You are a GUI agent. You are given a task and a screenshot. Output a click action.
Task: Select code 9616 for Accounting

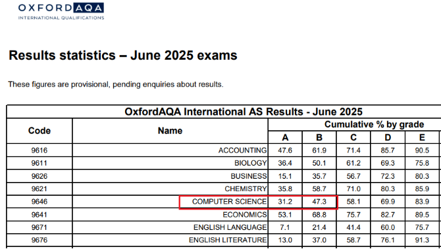pyautogui.click(x=39, y=150)
